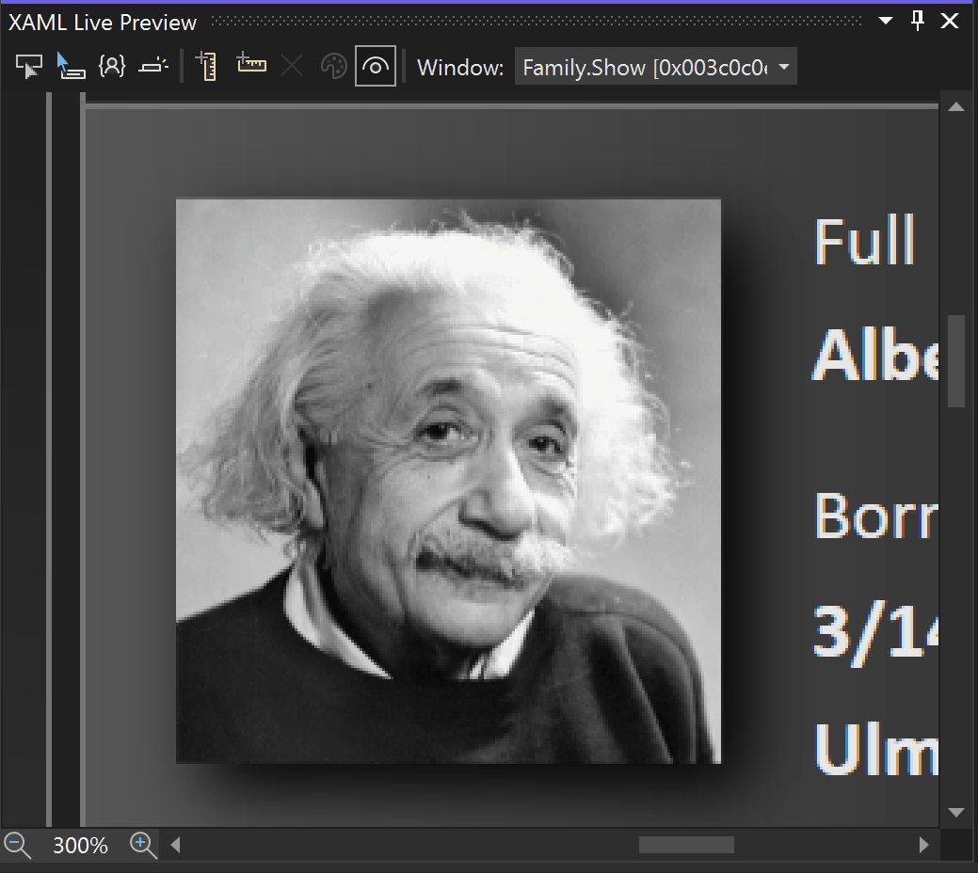This screenshot has height=873, width=978.
Task: Click the 300% zoom level indicator
Action: pyautogui.click(x=80, y=845)
